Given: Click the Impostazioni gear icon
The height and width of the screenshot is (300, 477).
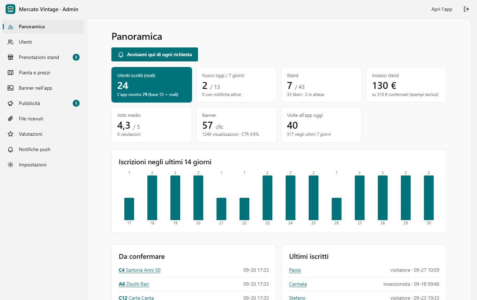Looking at the screenshot, I should click(10, 165).
